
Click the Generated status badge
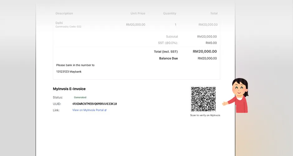point(80,97)
